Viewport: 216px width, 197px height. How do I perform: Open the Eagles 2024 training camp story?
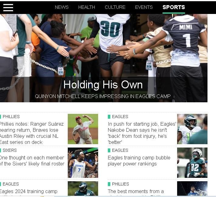(x=29, y=192)
